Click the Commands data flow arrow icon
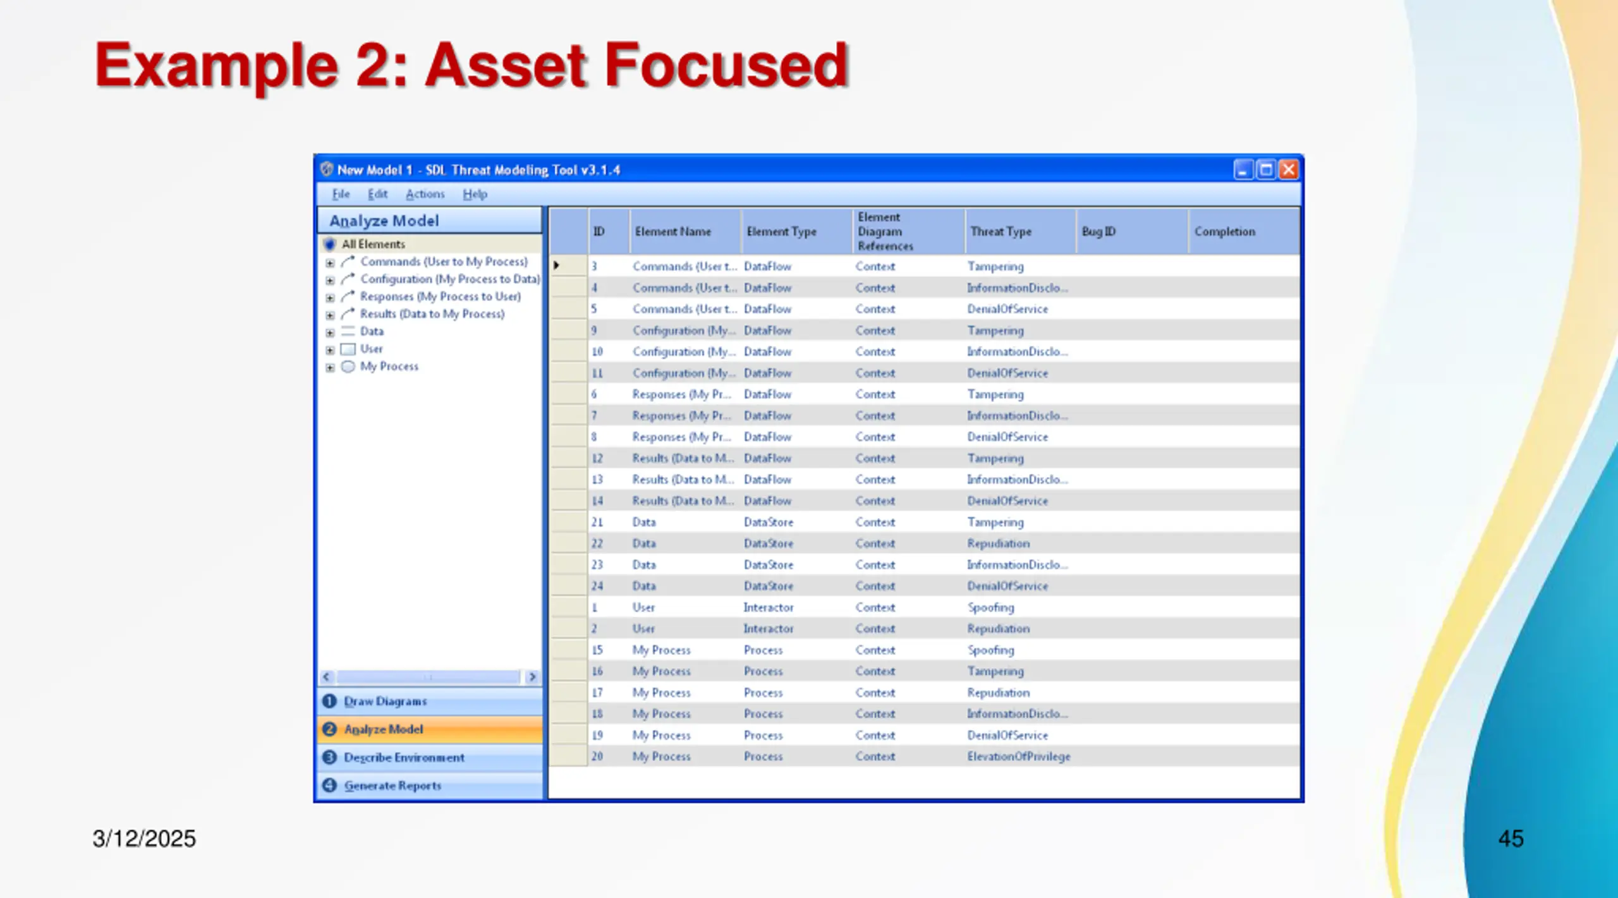 (348, 262)
